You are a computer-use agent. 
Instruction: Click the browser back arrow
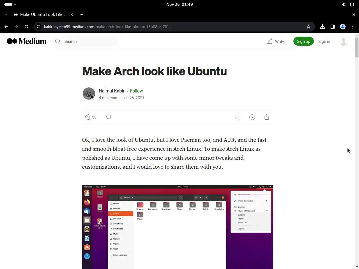6,27
